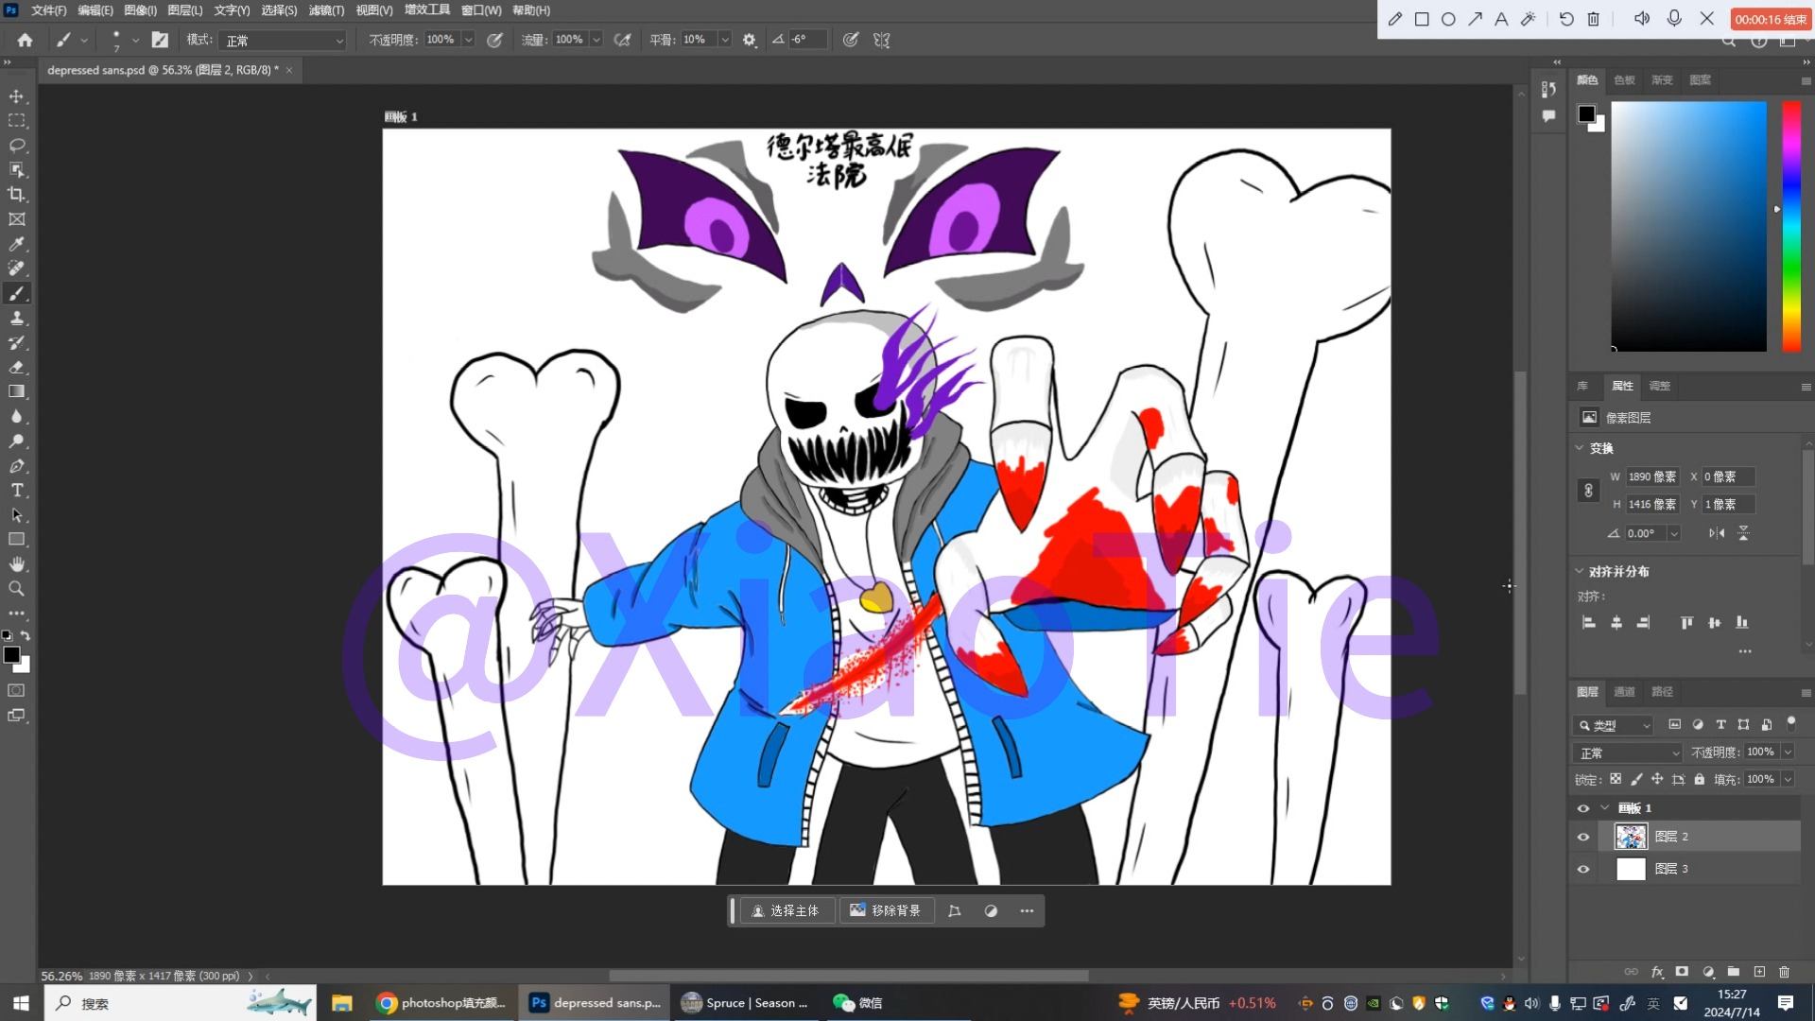Screen dimensions: 1815x1021
Task: Select the Pen tool
Action: coord(17,465)
